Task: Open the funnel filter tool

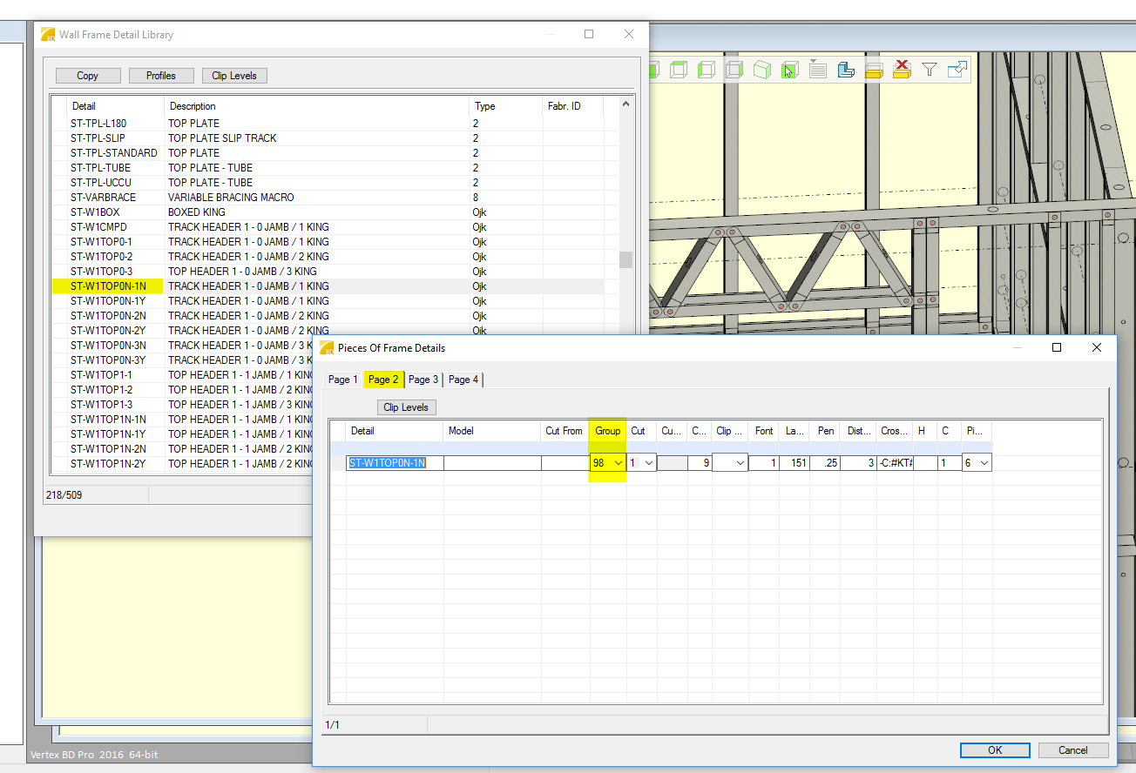Action: [x=930, y=70]
